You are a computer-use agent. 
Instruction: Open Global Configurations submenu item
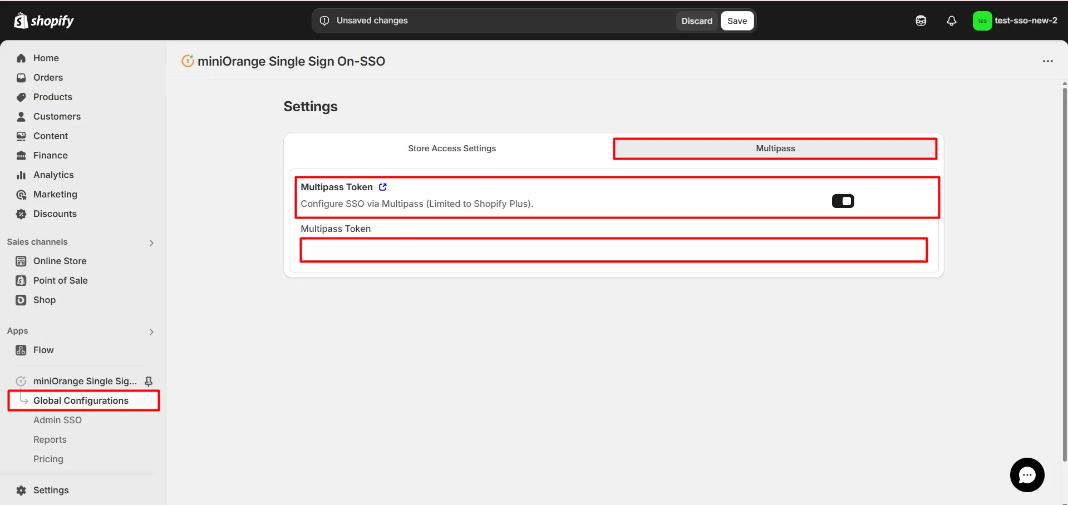pyautogui.click(x=81, y=400)
